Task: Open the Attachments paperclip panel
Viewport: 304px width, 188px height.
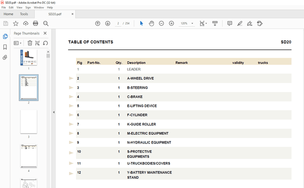Action: (5, 57)
